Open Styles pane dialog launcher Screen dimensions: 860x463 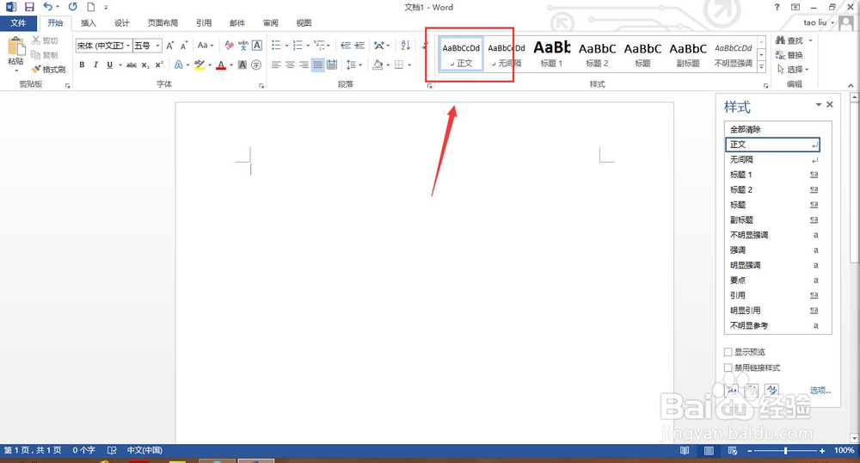[x=765, y=85]
